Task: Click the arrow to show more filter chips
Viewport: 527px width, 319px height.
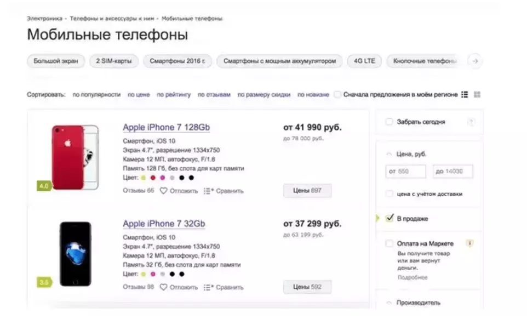Action: click(475, 61)
